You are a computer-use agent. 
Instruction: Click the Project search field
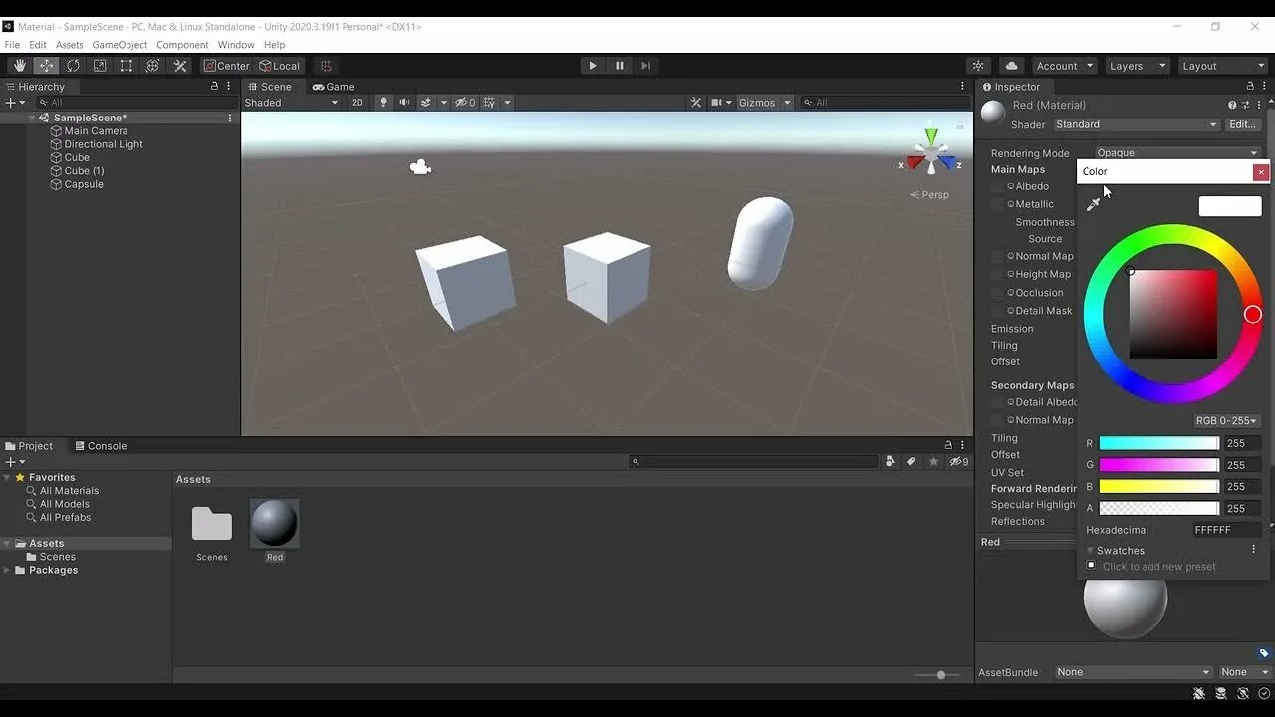pyautogui.click(x=754, y=462)
